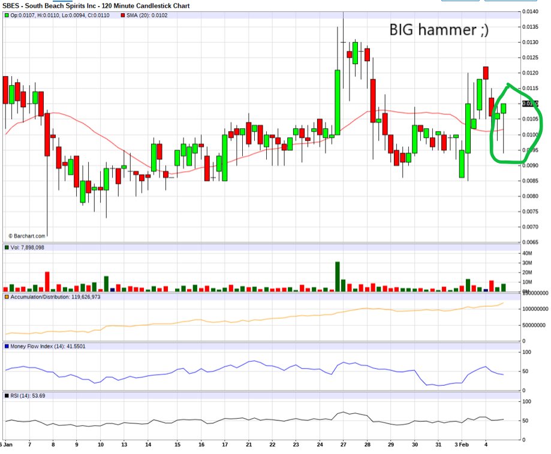Click the 0.0085 price axis label
Viewport: 551px width, 454px height.
530,181
